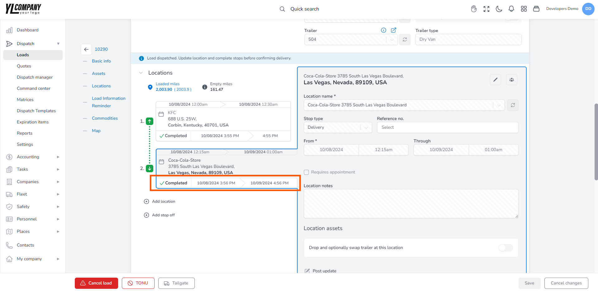The image size is (598, 291).
Task: Click stop 2 green down-arrow icon
Action: click(x=150, y=168)
